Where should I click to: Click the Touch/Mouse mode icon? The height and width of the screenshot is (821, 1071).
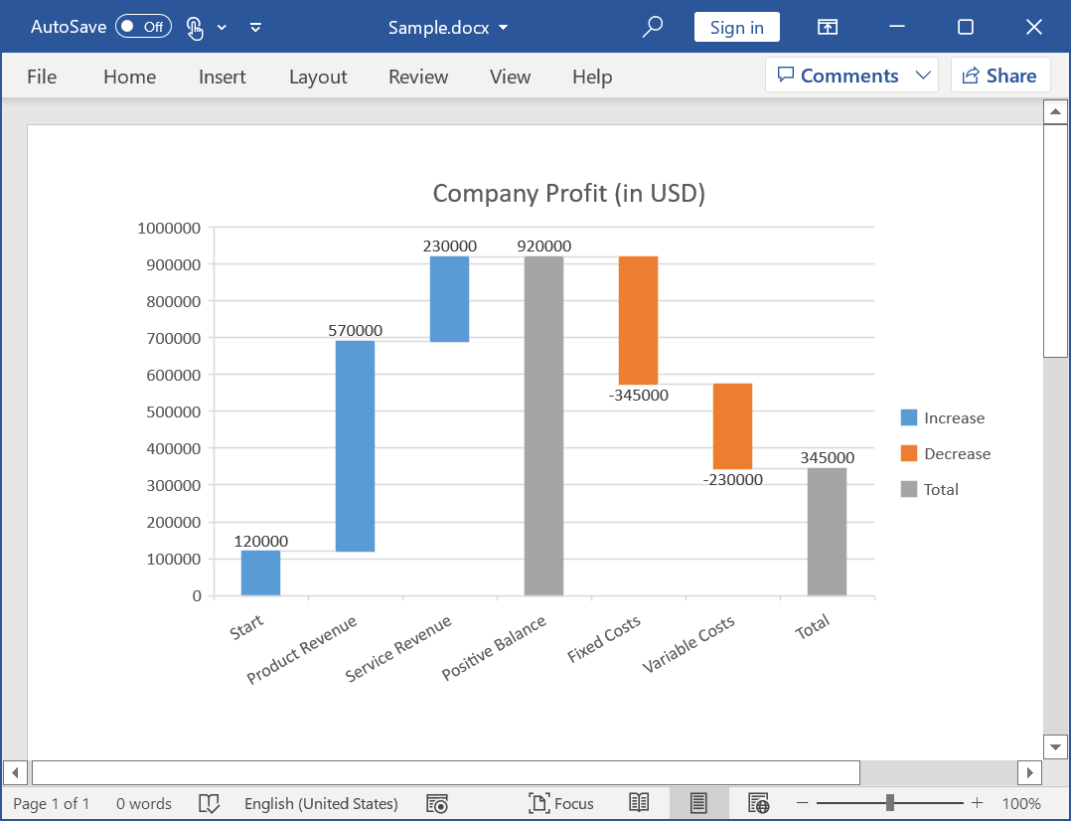pos(195,28)
